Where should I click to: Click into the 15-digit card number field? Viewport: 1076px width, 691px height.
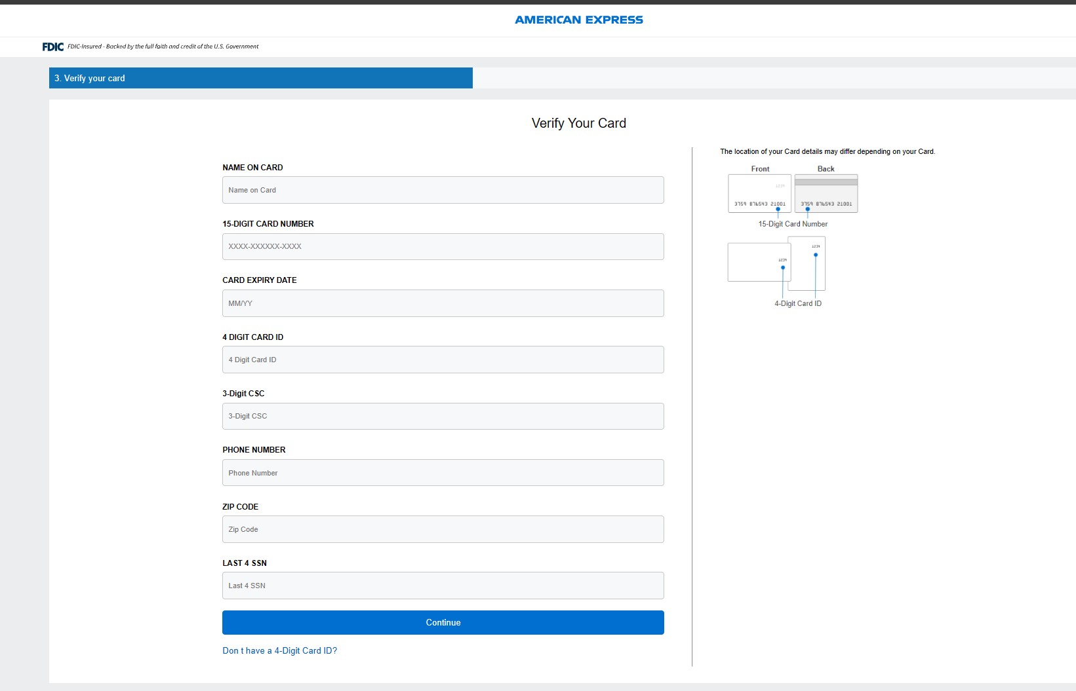[x=443, y=247]
